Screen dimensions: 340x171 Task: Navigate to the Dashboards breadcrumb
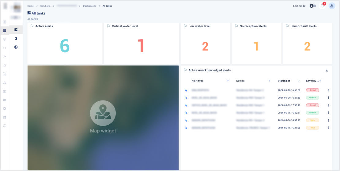tap(89, 6)
